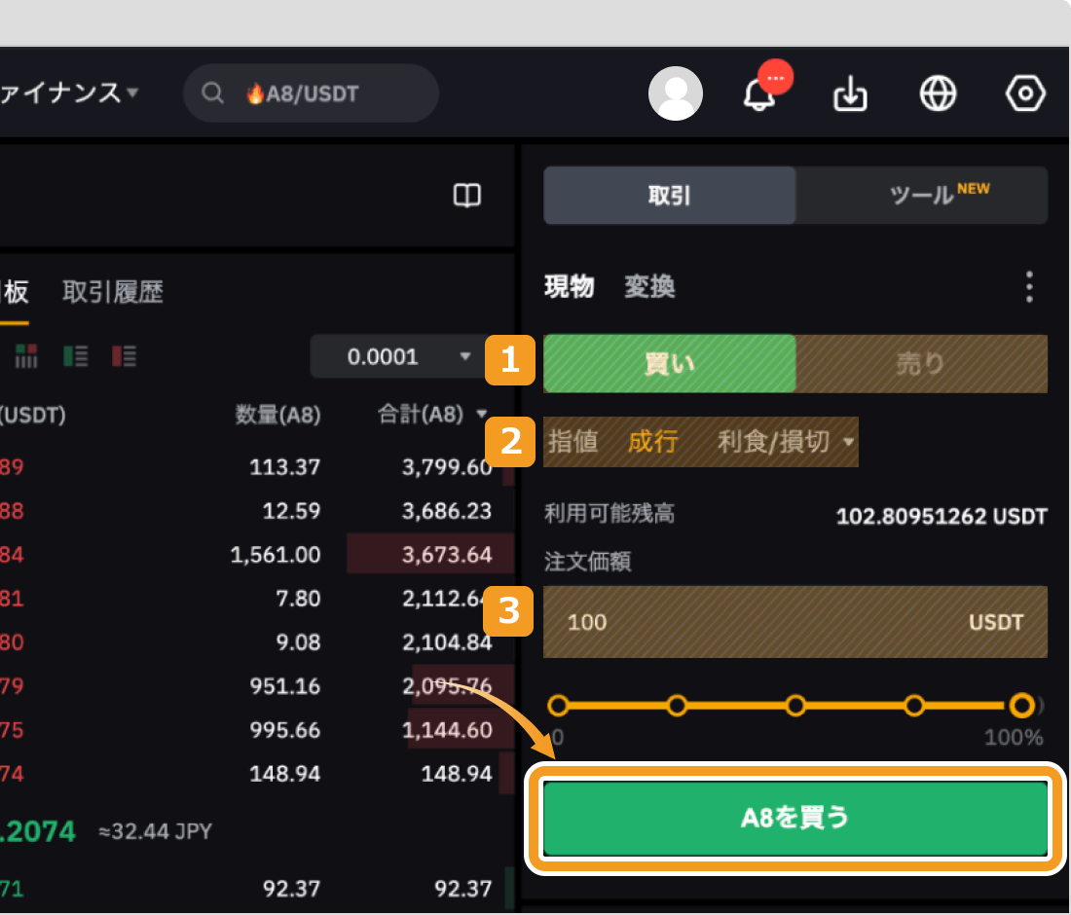
Task: Show buy orders only view icon
Action: coord(75,355)
